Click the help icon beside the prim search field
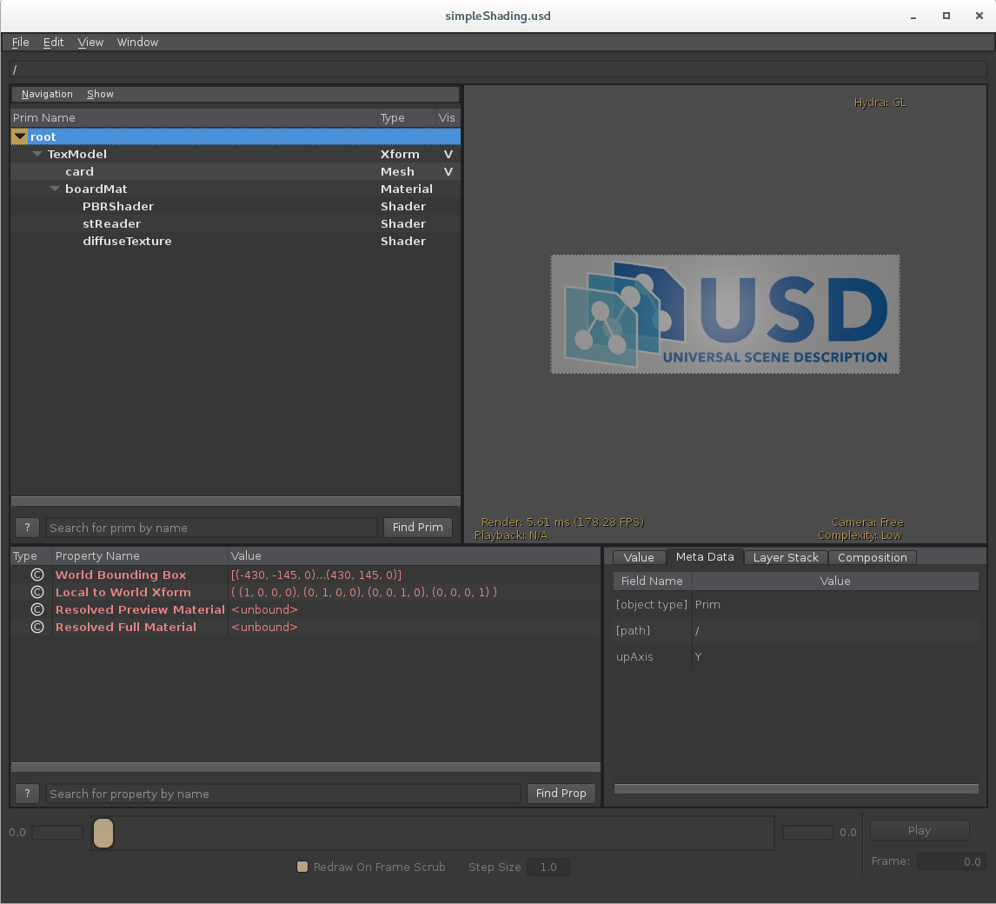Image resolution: width=996 pixels, height=904 pixels. click(26, 527)
